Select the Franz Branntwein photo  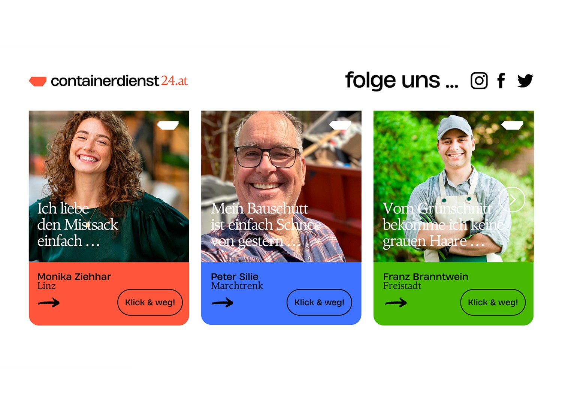click(x=453, y=186)
